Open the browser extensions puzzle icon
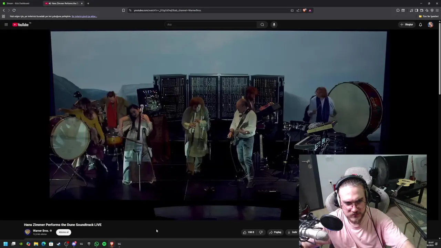441x248 pixels. pos(398,10)
